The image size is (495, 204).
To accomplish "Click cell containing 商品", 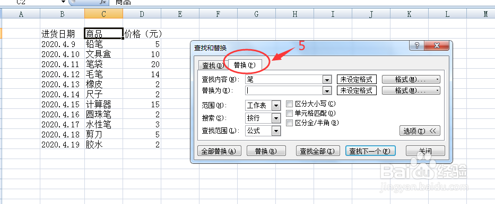I will point(103,34).
